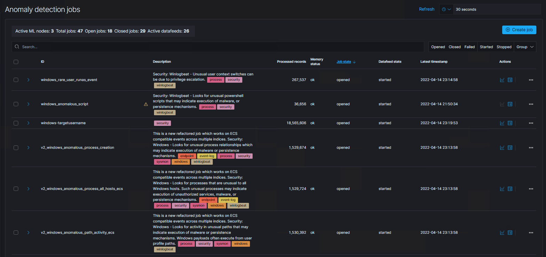Viewport: 546px width, 257px height.
Task: Click the single metric viewer icon for windows_anomalous_script
Action: (x=502, y=104)
